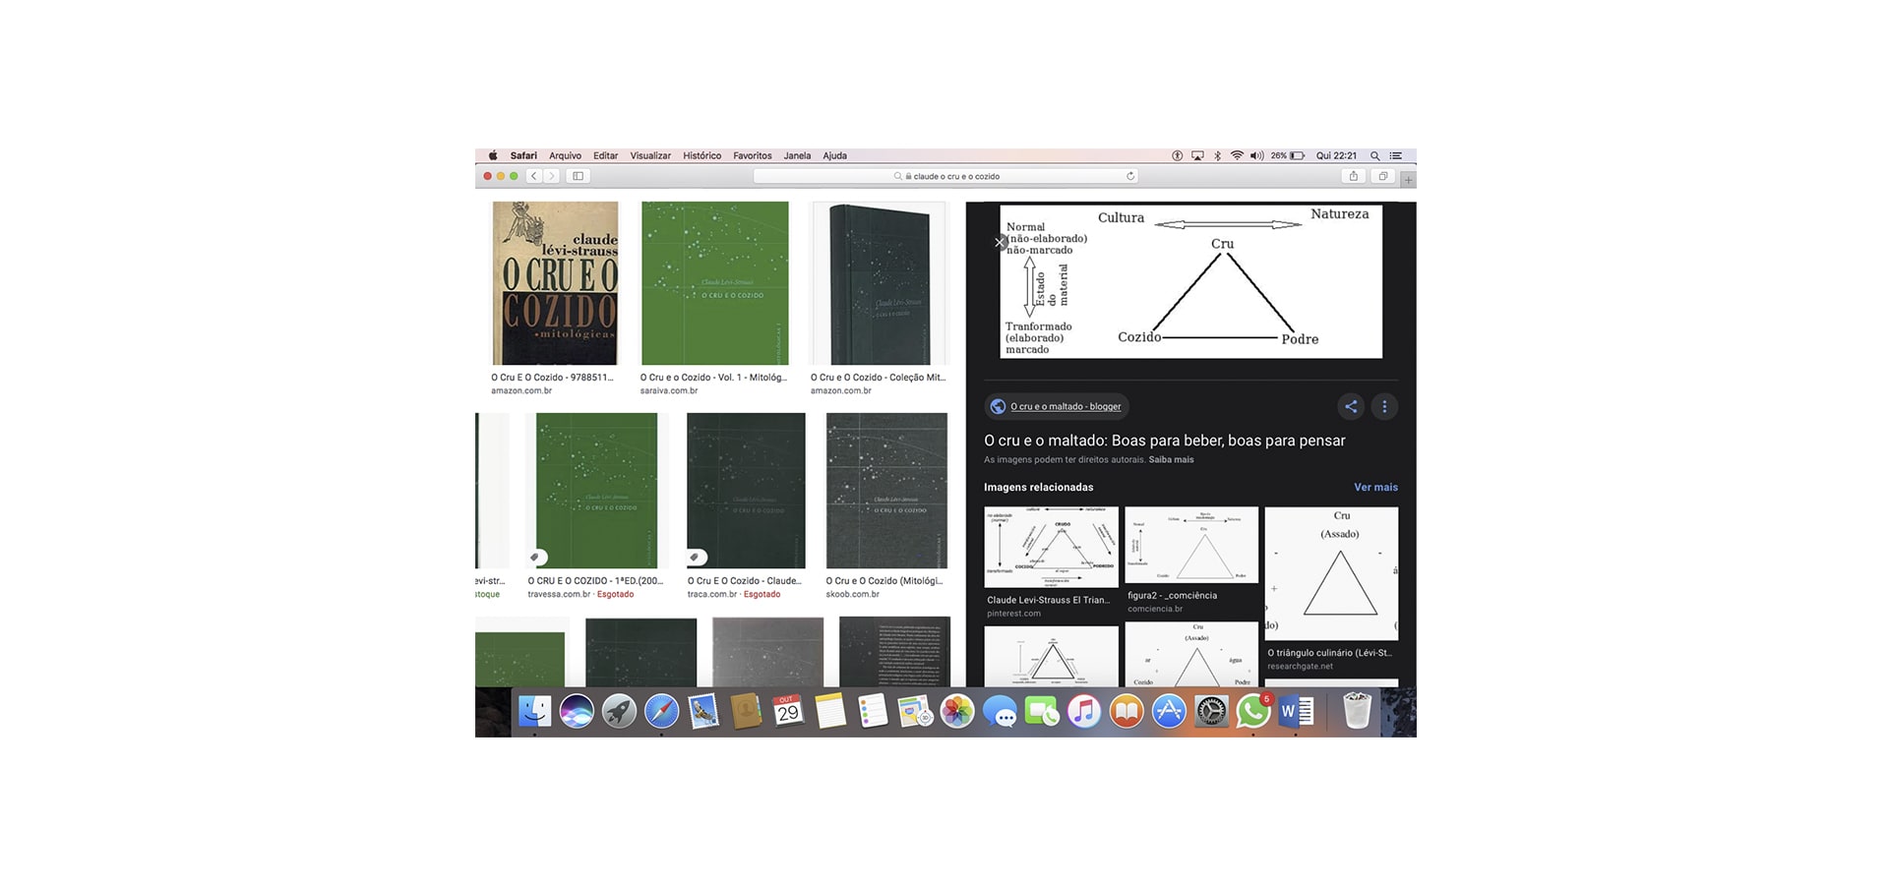Open Contacts book in Dock
1889x885 pixels.
tap(746, 711)
